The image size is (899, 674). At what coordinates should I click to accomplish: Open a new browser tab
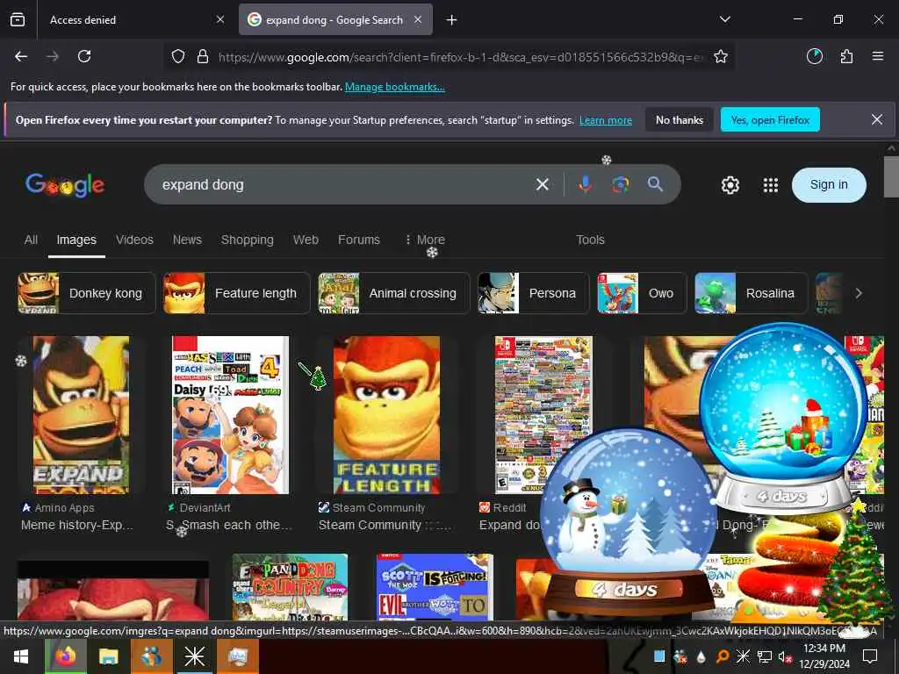tap(452, 20)
